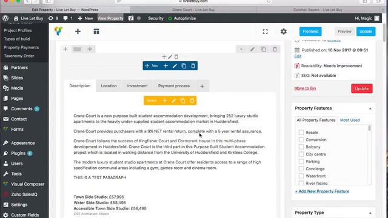The height and width of the screenshot is (218, 388).
Task: Clone the yellow Section
Action: [182, 101]
